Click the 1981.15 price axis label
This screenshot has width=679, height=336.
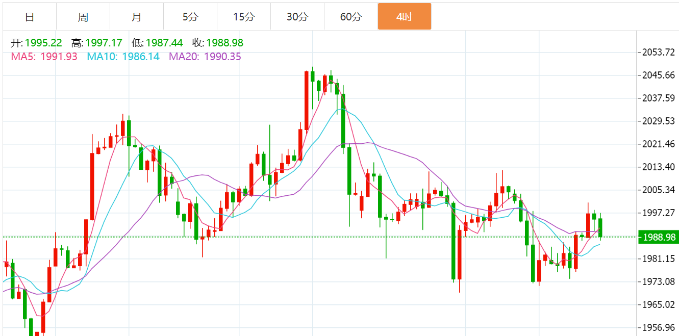pos(659,259)
